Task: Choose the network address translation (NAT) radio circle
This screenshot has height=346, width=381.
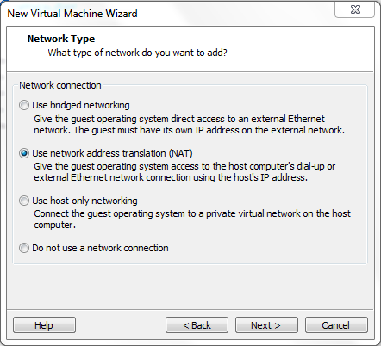Action: [x=24, y=153]
